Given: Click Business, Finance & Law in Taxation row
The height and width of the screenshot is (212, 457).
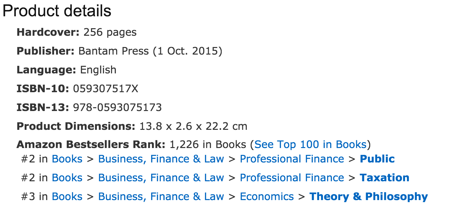Looking at the screenshot, I should [x=161, y=178].
